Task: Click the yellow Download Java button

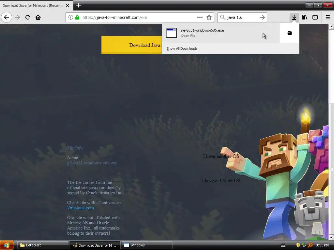Action: coord(132,45)
